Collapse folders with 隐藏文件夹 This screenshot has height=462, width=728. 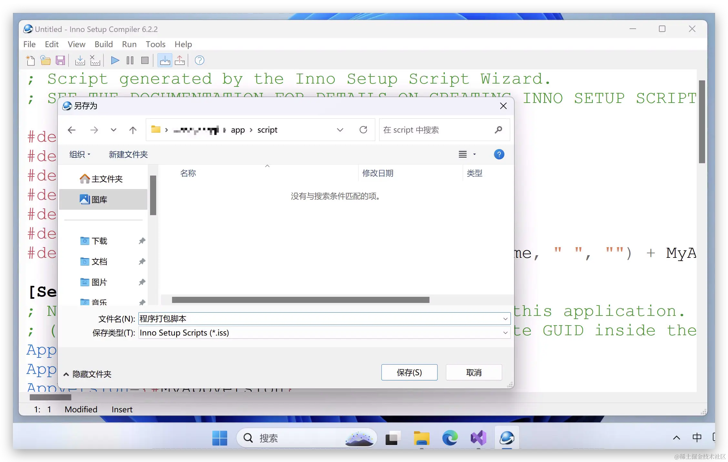click(87, 374)
